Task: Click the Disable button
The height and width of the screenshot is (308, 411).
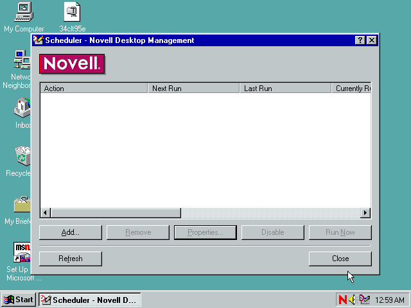Action: [272, 232]
